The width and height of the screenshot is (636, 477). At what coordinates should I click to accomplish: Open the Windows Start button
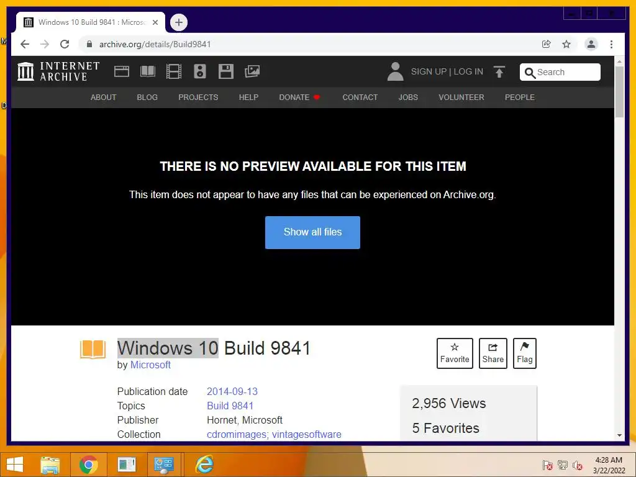coord(15,465)
